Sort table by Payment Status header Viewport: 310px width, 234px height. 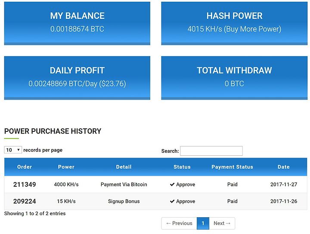(x=232, y=167)
